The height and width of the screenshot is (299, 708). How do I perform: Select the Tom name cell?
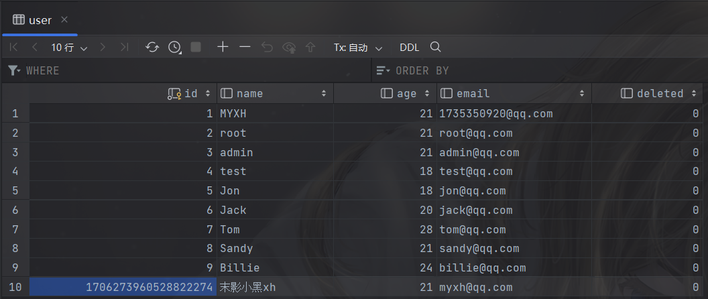pyautogui.click(x=275, y=229)
